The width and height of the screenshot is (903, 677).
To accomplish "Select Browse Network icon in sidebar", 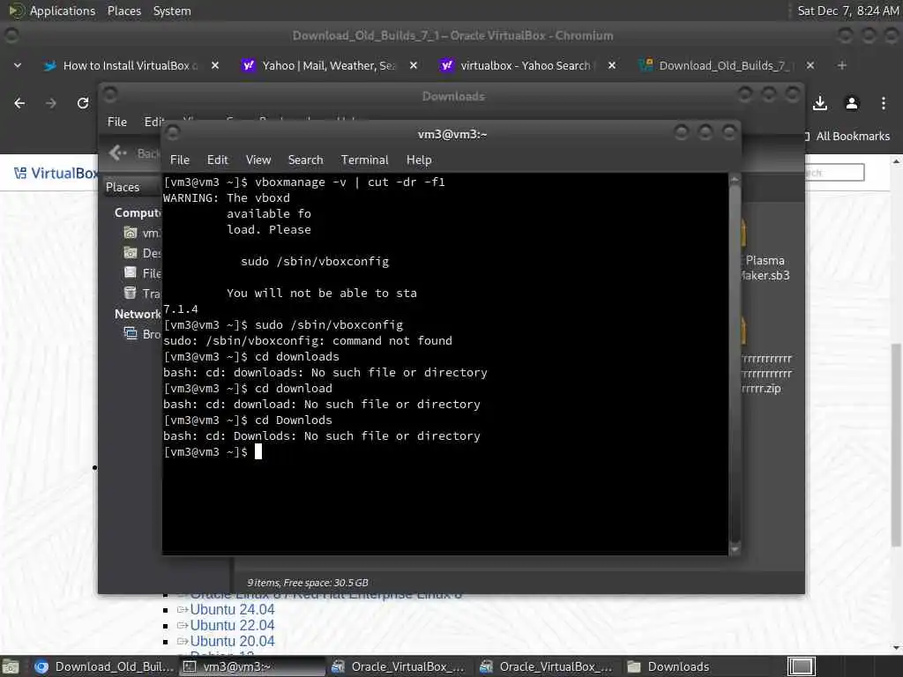I will 131,333.
